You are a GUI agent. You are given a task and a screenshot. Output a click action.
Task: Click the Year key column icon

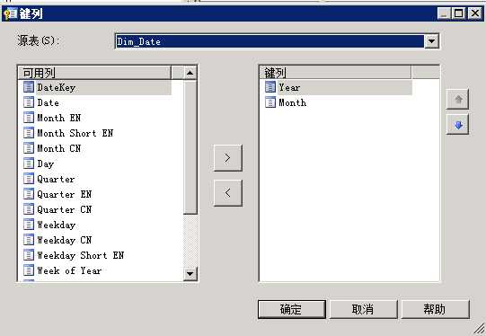pyautogui.click(x=270, y=87)
